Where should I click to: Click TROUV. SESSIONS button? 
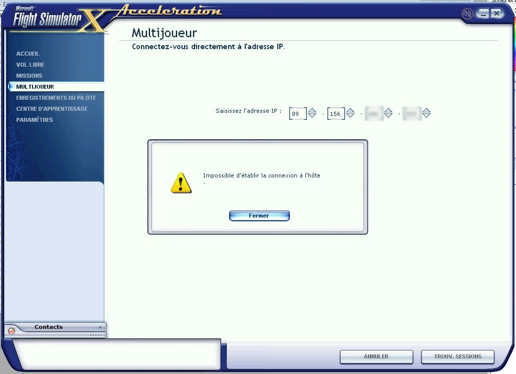458,356
